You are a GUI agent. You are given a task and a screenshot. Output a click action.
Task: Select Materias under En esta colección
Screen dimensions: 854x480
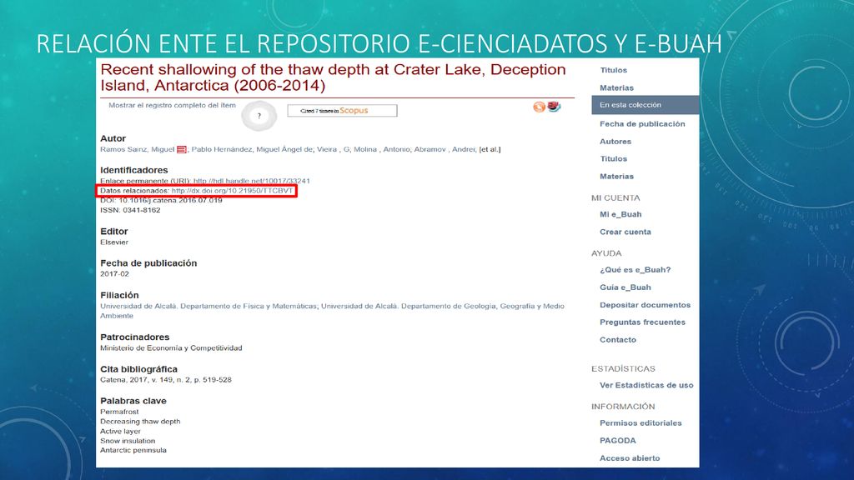tap(616, 177)
